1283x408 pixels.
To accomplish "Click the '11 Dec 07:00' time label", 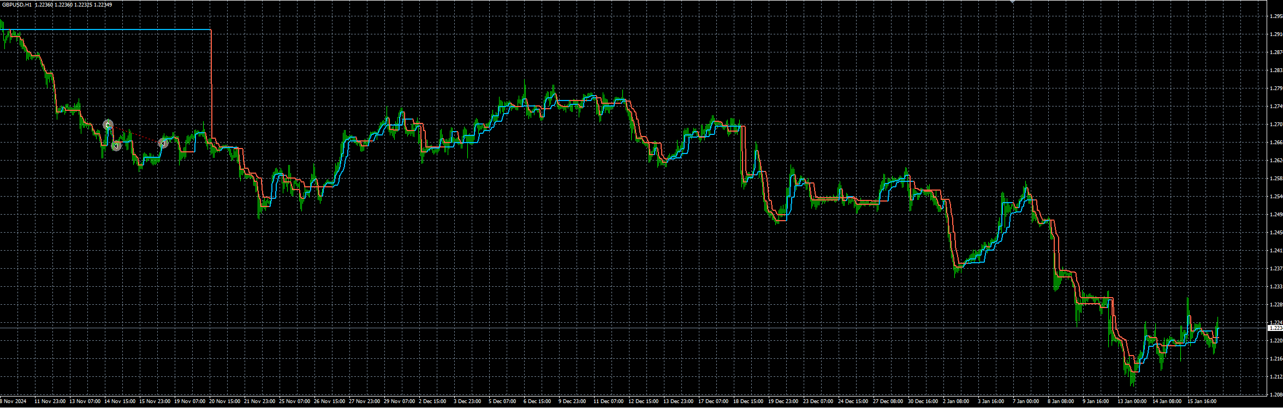I will [609, 401].
